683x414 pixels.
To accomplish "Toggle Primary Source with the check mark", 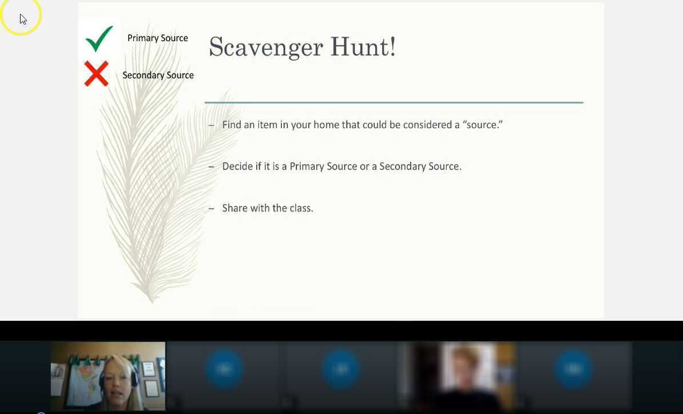I will coord(98,38).
